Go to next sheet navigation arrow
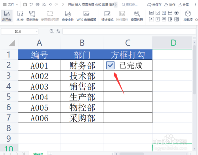Viewport: 198px width, 155px height. (17, 154)
